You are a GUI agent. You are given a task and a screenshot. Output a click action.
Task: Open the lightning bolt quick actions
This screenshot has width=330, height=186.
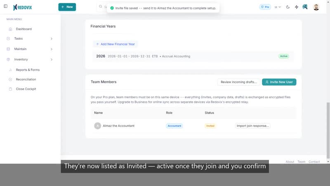click(296, 7)
